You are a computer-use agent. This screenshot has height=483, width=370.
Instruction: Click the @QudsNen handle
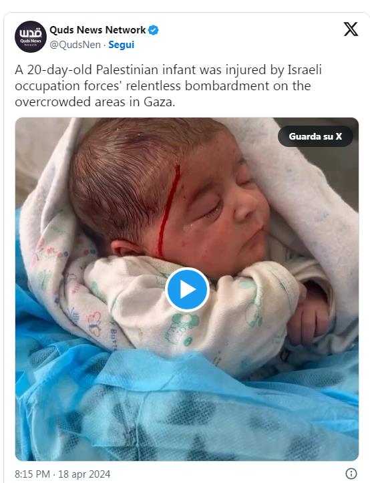[75, 45]
